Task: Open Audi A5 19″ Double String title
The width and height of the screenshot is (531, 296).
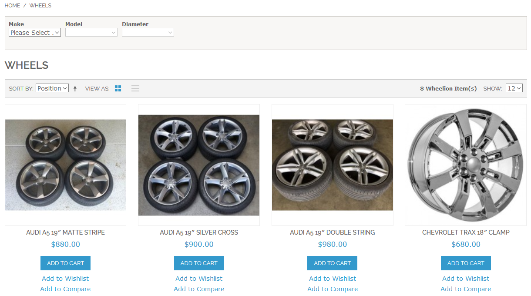Action: (x=332, y=232)
